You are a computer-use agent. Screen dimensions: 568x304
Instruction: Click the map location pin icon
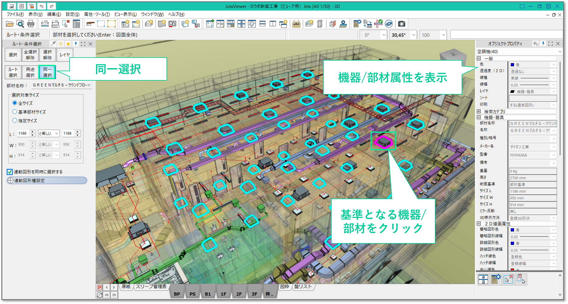(x=343, y=24)
